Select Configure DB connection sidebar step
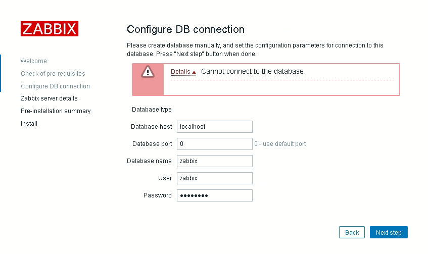Screen dimensions: 428x254 [55, 86]
